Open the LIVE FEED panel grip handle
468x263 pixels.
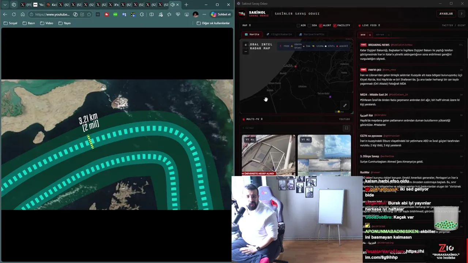tap(379, 26)
